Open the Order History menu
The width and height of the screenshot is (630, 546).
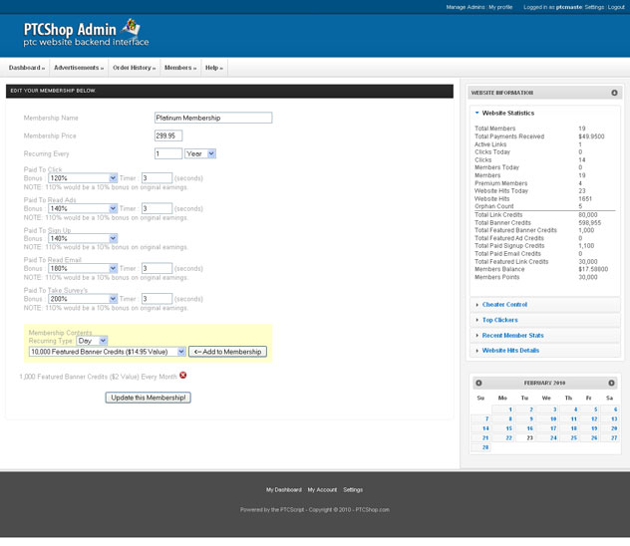click(134, 68)
